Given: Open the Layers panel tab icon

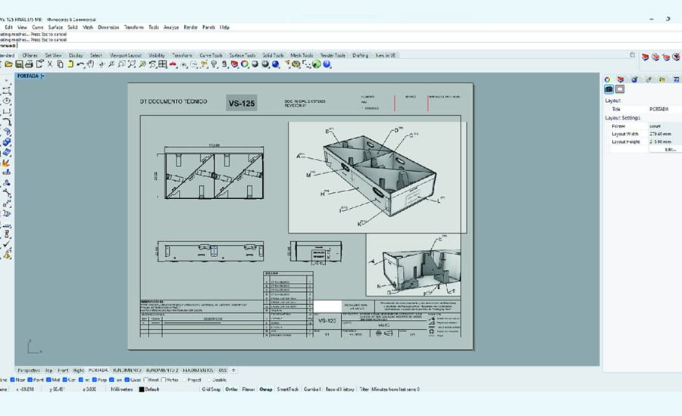Looking at the screenshot, I should tap(620, 79).
